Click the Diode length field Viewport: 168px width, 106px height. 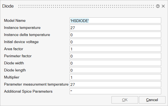tap(115, 70)
